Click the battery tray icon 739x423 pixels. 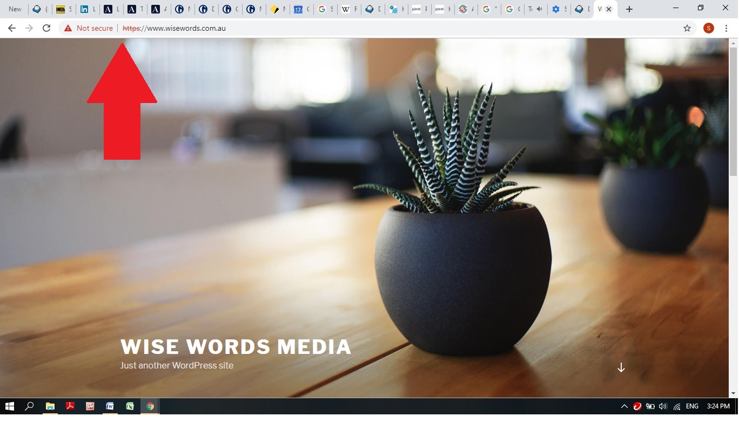650,406
